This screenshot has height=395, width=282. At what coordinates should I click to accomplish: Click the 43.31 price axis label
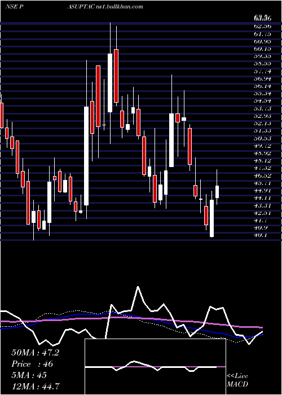pyautogui.click(x=262, y=205)
